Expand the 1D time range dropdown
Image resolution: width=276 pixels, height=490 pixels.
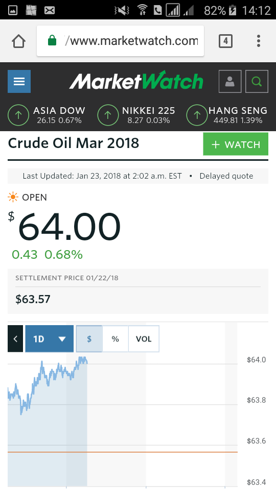pos(50,339)
